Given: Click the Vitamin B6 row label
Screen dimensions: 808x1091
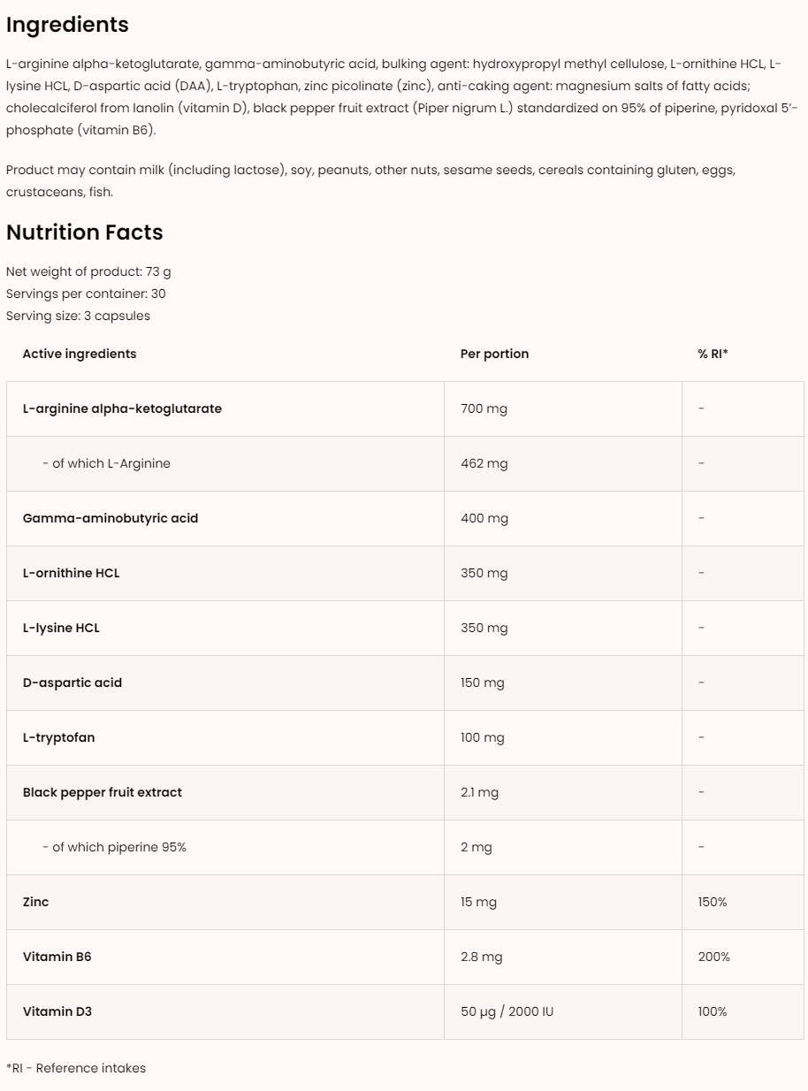Looking at the screenshot, I should pyautogui.click(x=57, y=957).
